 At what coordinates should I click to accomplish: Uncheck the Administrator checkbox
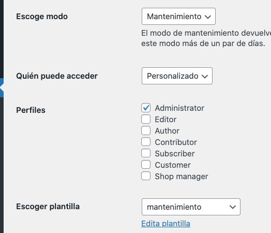pyautogui.click(x=146, y=108)
